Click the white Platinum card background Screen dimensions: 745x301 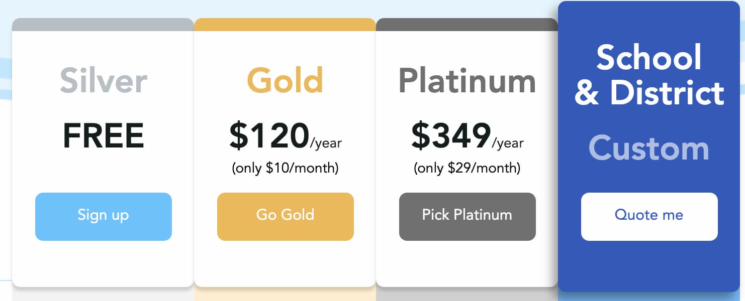(x=467, y=263)
